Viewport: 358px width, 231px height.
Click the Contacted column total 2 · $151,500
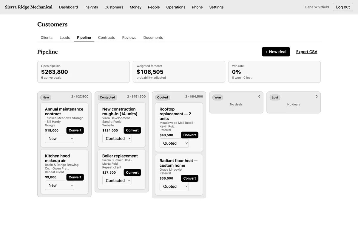click(136, 97)
